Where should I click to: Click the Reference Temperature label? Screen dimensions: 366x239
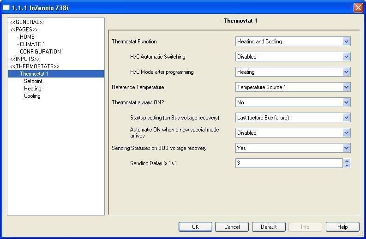138,87
